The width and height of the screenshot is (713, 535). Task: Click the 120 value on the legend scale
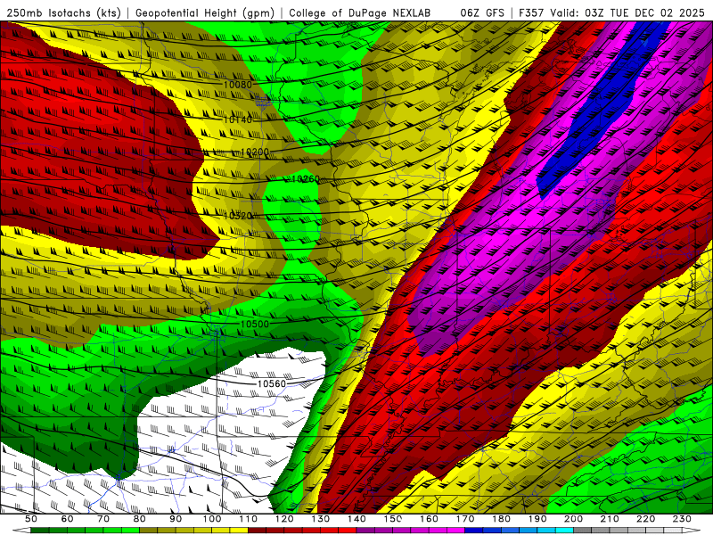point(284,519)
